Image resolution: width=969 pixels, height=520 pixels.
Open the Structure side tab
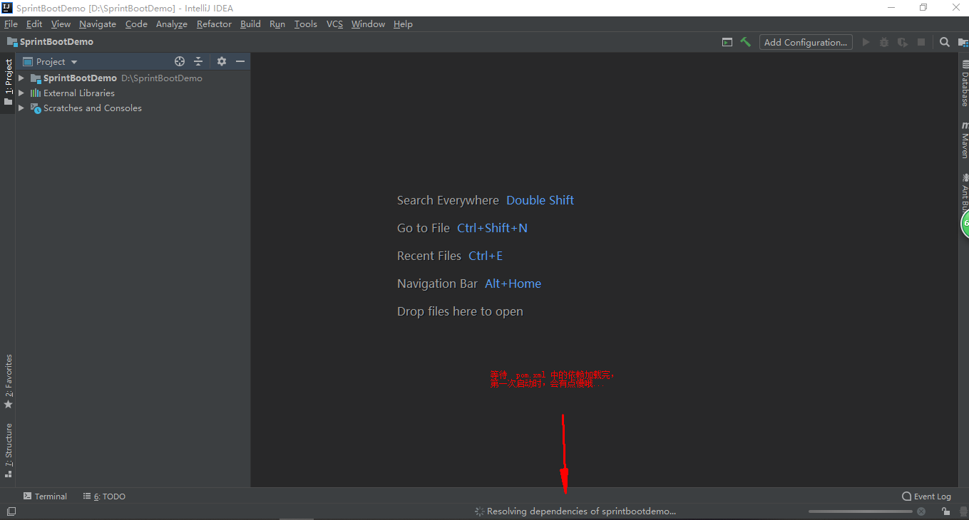tap(8, 450)
